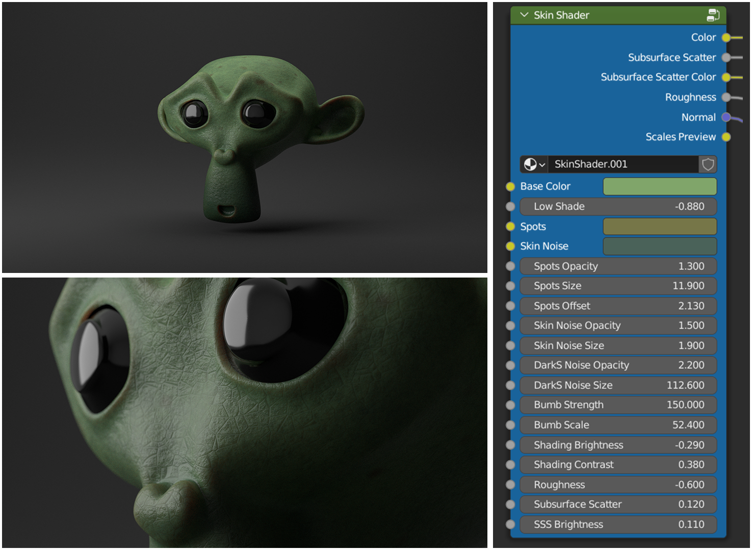The width and height of the screenshot is (752, 550).
Task: Click the Low Shade input socket
Action: (x=510, y=207)
